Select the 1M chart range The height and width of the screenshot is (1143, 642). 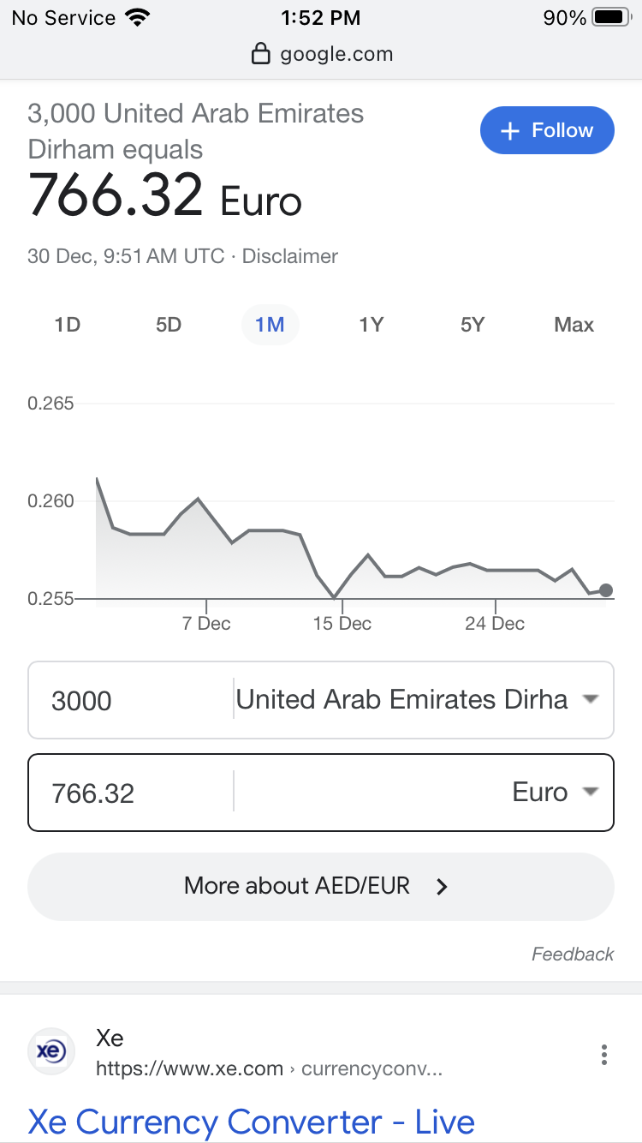(270, 325)
